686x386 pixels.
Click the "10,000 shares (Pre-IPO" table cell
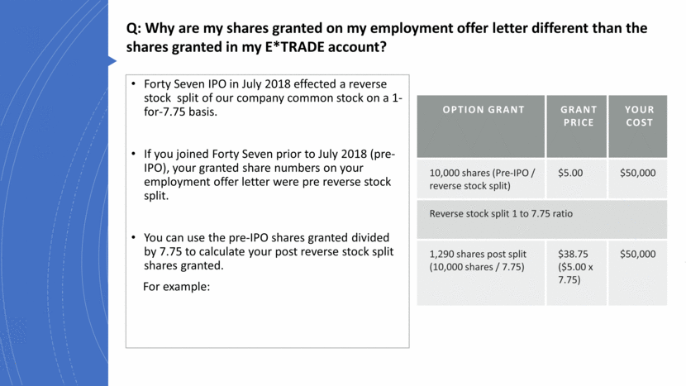coord(481,179)
